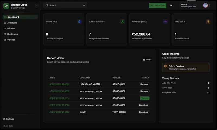Click the Customers people icon in sidebar

point(5,34)
